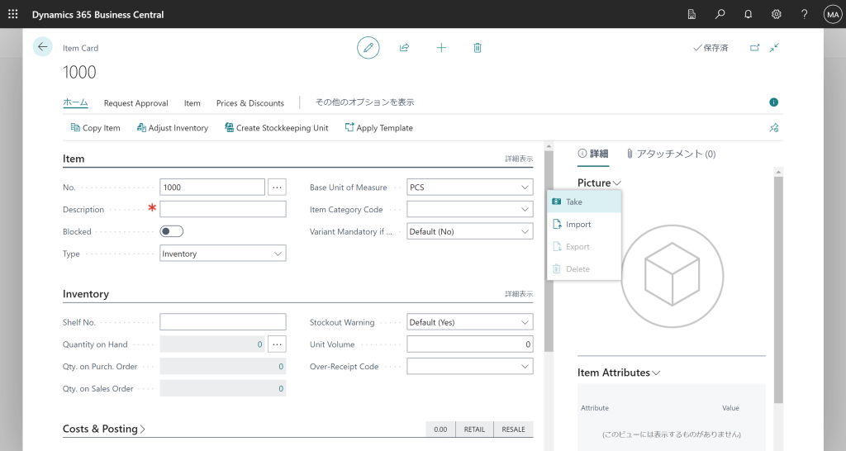This screenshot has width=846, height=451.
Task: Click the share icon on Item Card
Action: (x=404, y=47)
